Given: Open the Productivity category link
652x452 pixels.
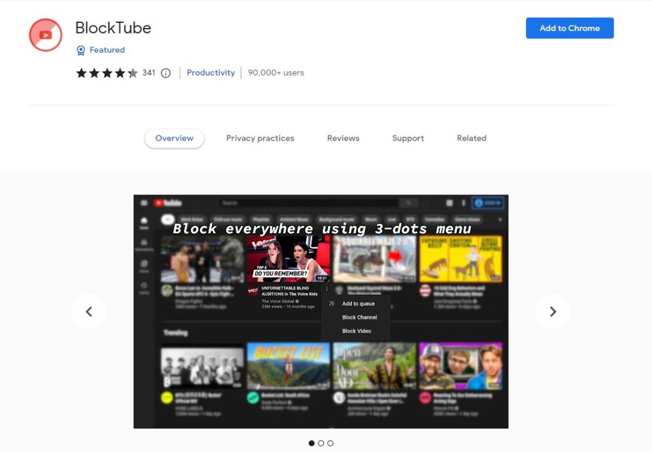Looking at the screenshot, I should tap(211, 72).
